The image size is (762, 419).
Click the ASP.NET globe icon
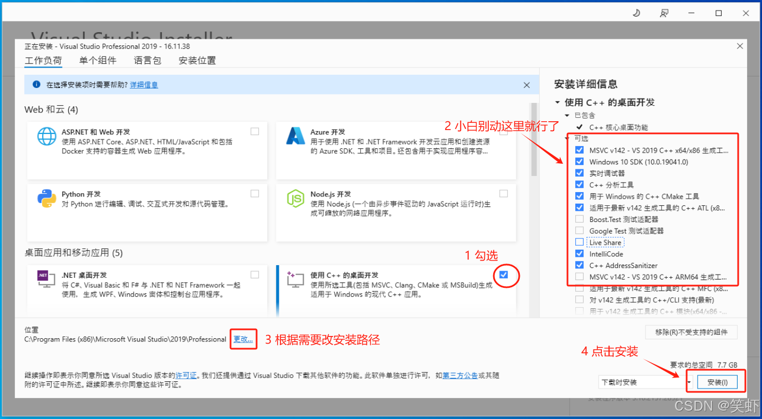click(x=47, y=136)
